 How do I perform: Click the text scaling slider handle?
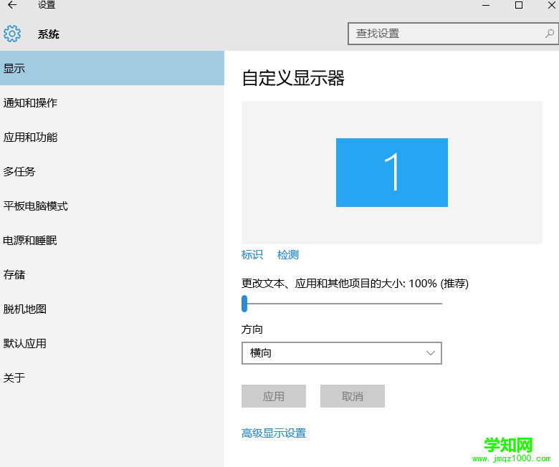click(244, 304)
